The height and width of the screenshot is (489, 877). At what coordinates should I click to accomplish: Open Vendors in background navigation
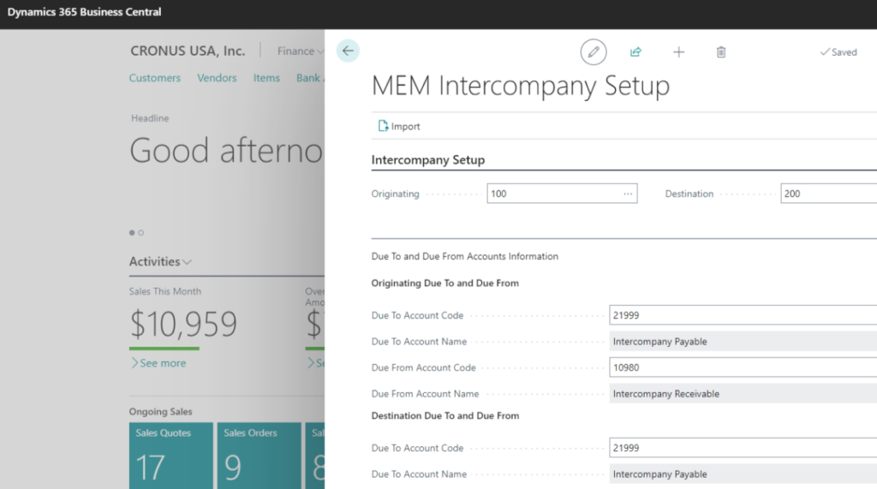(217, 78)
